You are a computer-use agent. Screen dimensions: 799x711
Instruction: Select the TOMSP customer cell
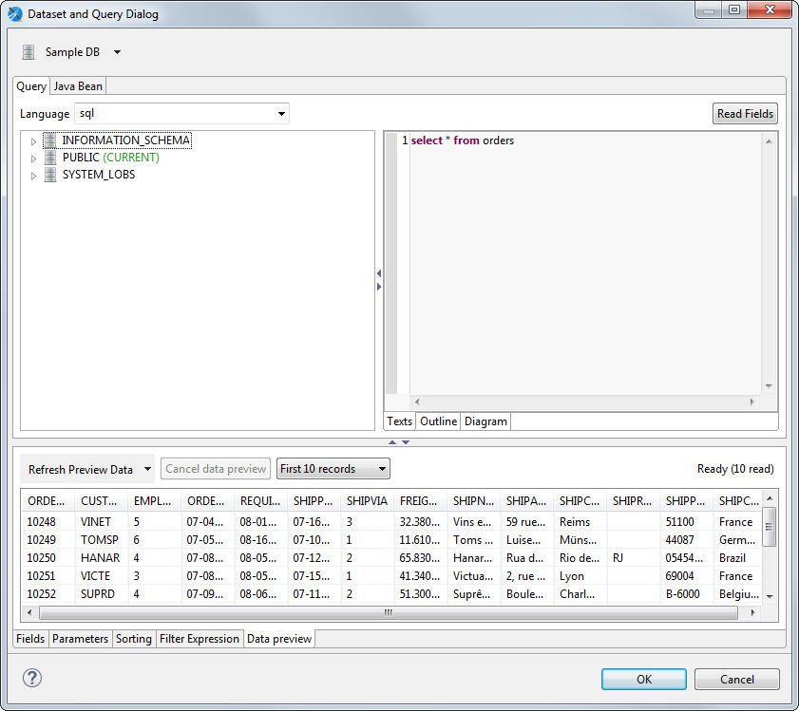tap(100, 540)
